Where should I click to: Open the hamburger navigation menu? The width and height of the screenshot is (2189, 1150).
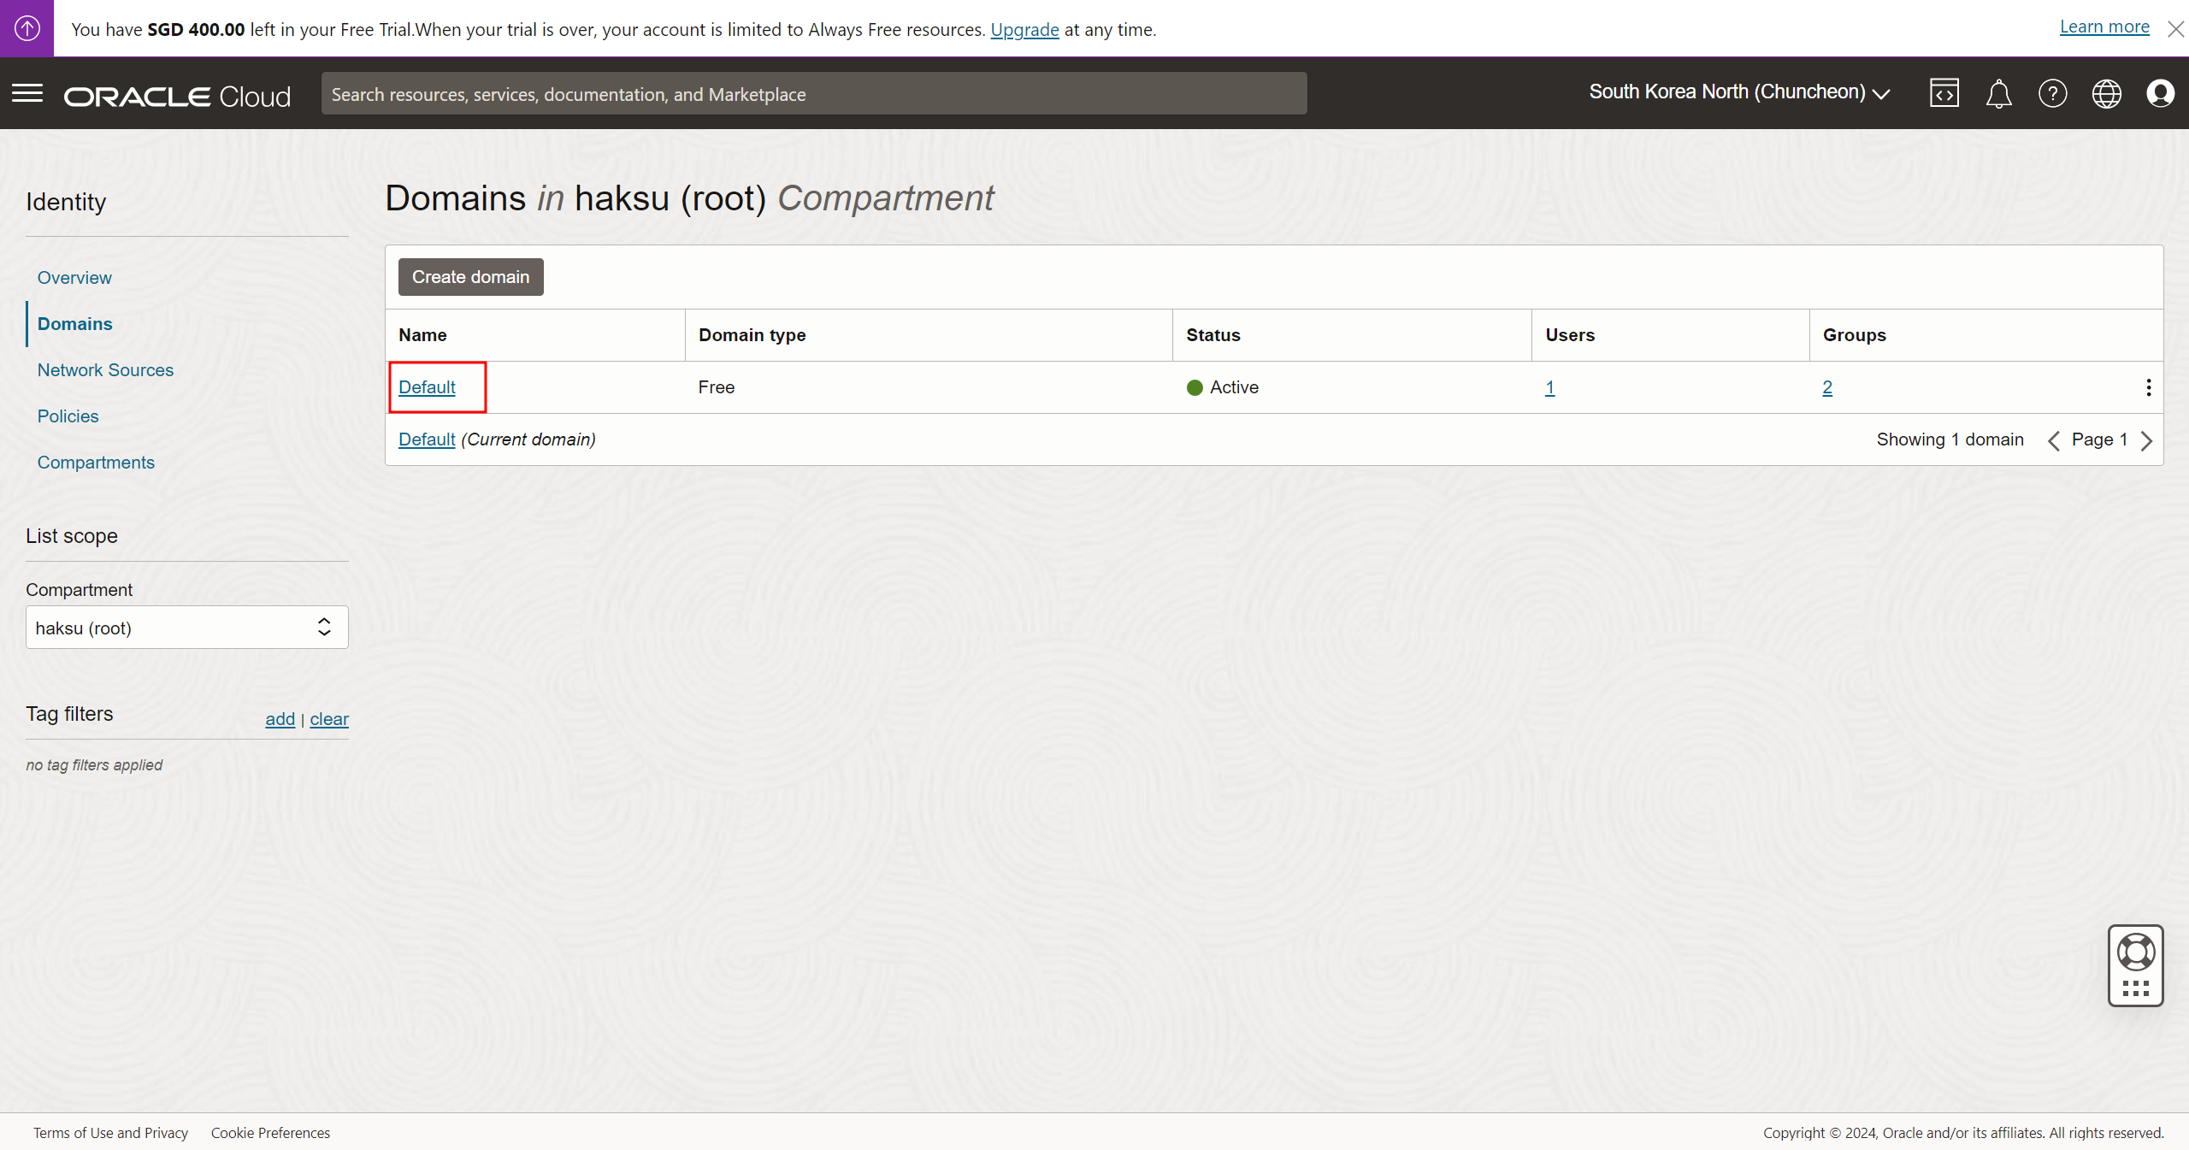pos(27,93)
